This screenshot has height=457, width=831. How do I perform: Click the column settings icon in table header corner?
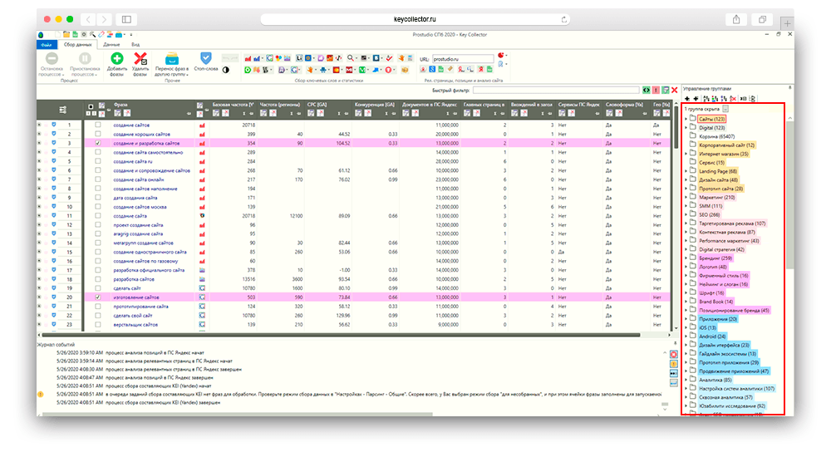pos(62,110)
